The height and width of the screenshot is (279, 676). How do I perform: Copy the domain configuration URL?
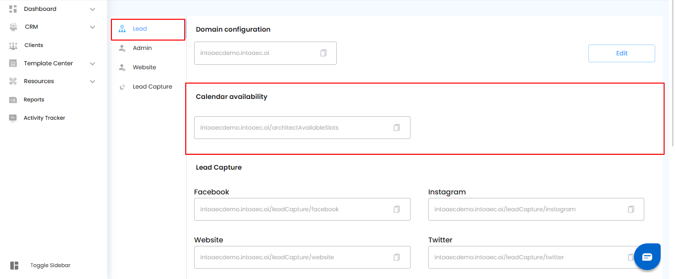[323, 53]
